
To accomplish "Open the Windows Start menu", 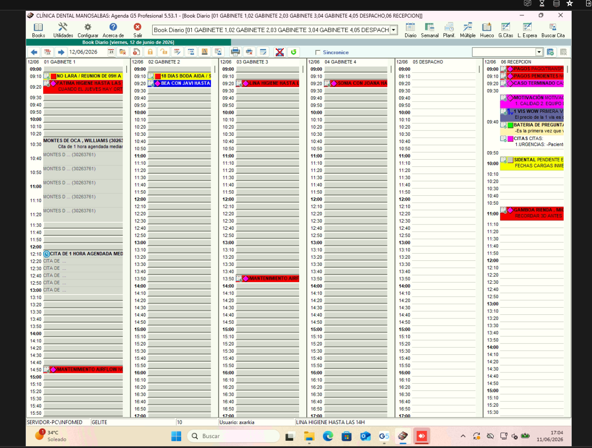I will (176, 436).
